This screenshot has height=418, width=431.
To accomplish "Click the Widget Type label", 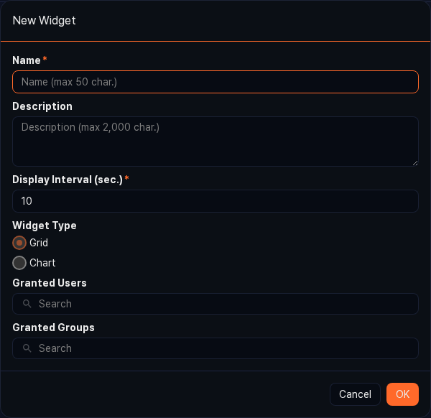I will coord(45,226).
